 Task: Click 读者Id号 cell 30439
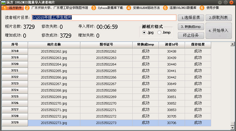172,58
